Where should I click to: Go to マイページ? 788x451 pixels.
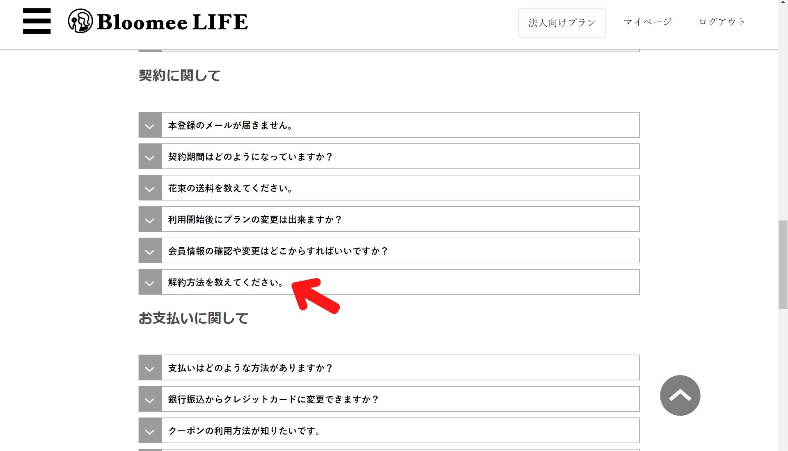(x=648, y=22)
